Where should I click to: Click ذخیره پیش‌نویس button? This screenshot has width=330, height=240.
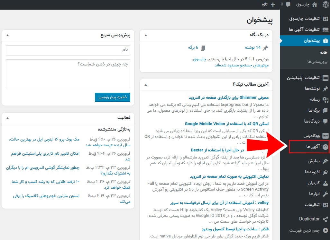click(113, 97)
